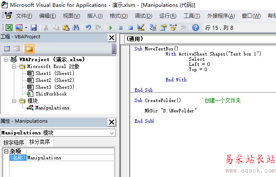Collapse the Microsoft Excel 对象 folder
276x177 pixels.
14,66
